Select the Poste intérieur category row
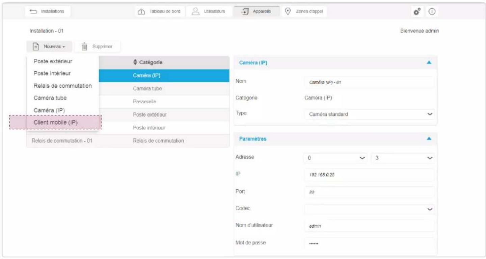Viewport: 486px width, 259px height. coord(164,128)
